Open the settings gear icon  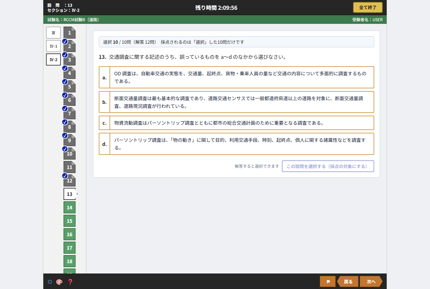(50, 282)
